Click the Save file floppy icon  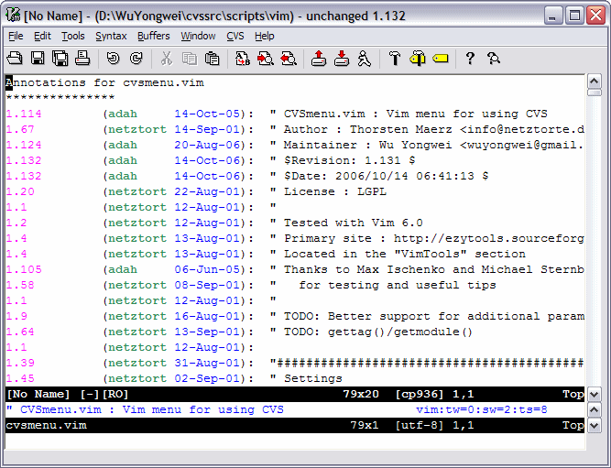38,59
